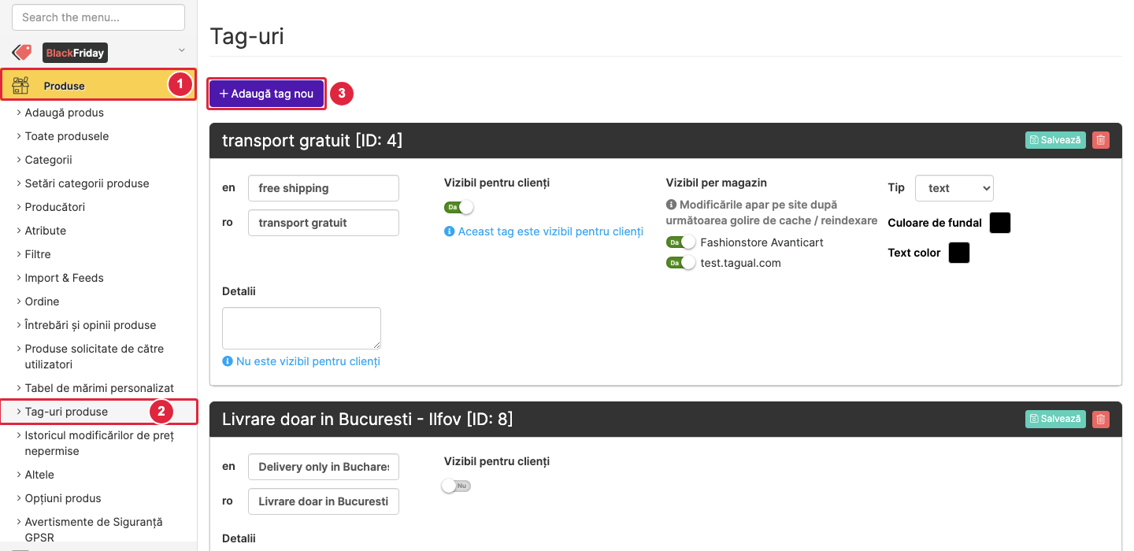Open Avertismente de Siguranță GPSR
The width and height of the screenshot is (1134, 551).
[x=94, y=530]
